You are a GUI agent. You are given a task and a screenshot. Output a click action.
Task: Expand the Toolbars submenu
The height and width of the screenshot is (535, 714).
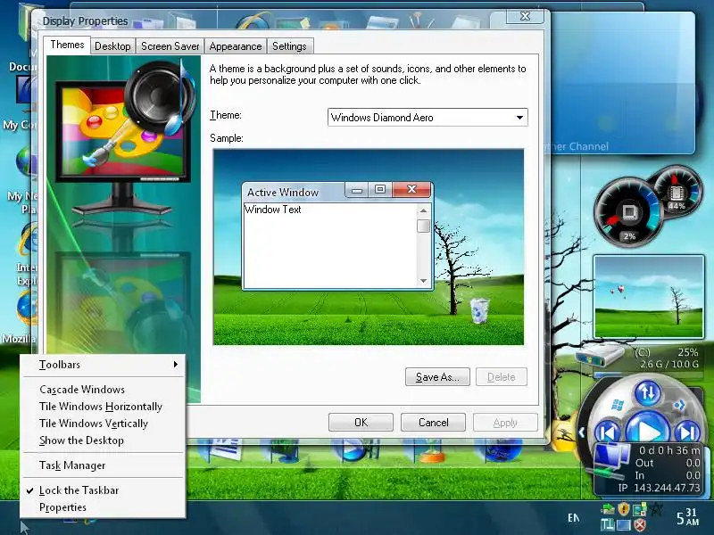coord(104,365)
